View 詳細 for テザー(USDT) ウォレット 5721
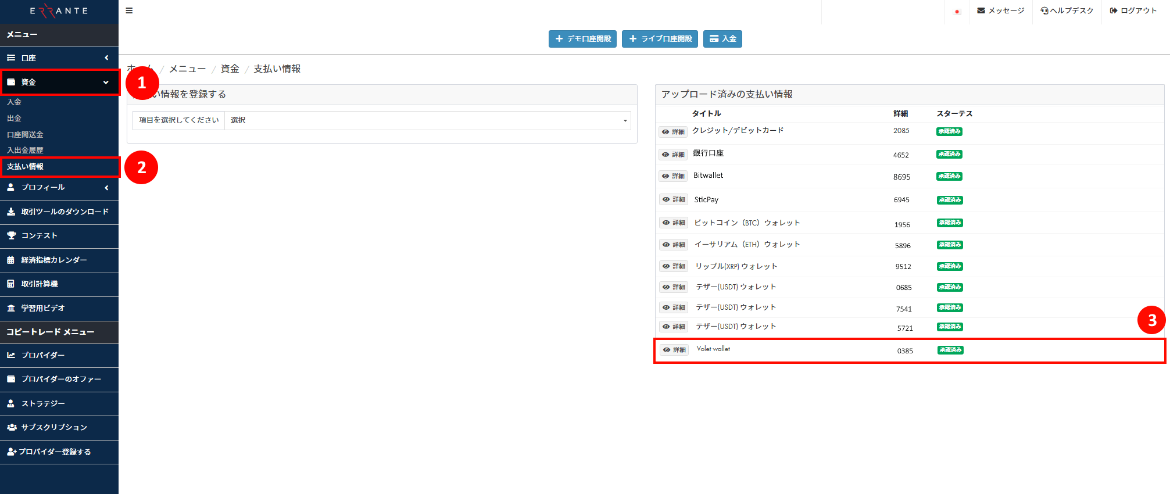1170x494 pixels. (674, 327)
